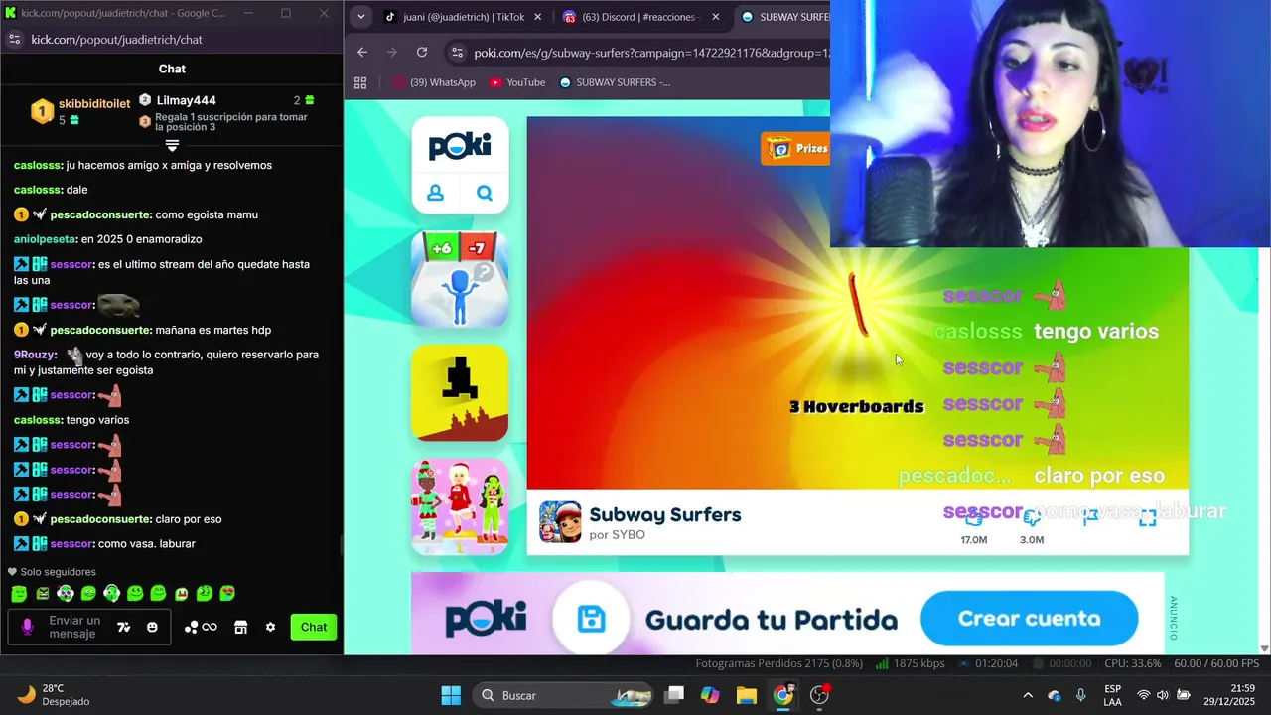Open the YouTube bookmark

(x=517, y=82)
